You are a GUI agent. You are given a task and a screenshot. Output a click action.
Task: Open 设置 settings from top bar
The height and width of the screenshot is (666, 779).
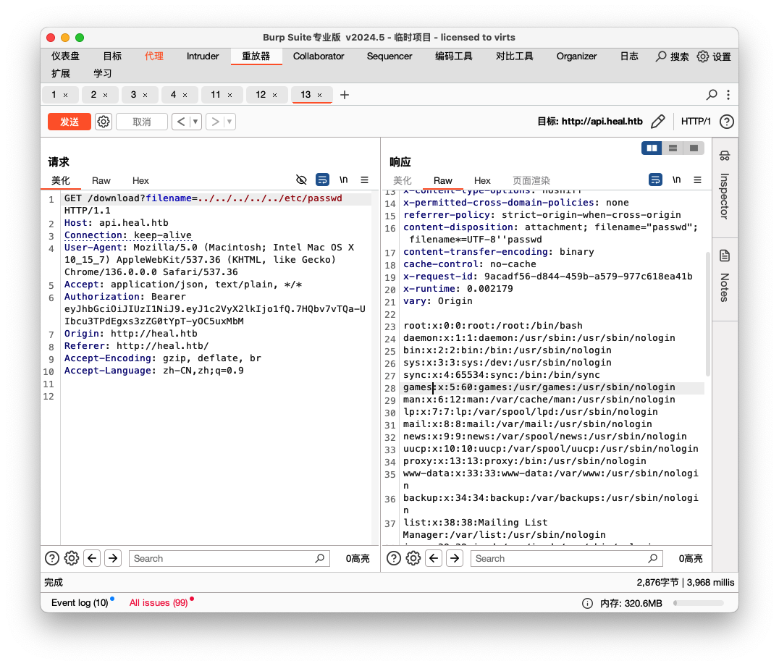714,56
